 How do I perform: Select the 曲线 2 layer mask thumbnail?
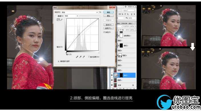121,46
